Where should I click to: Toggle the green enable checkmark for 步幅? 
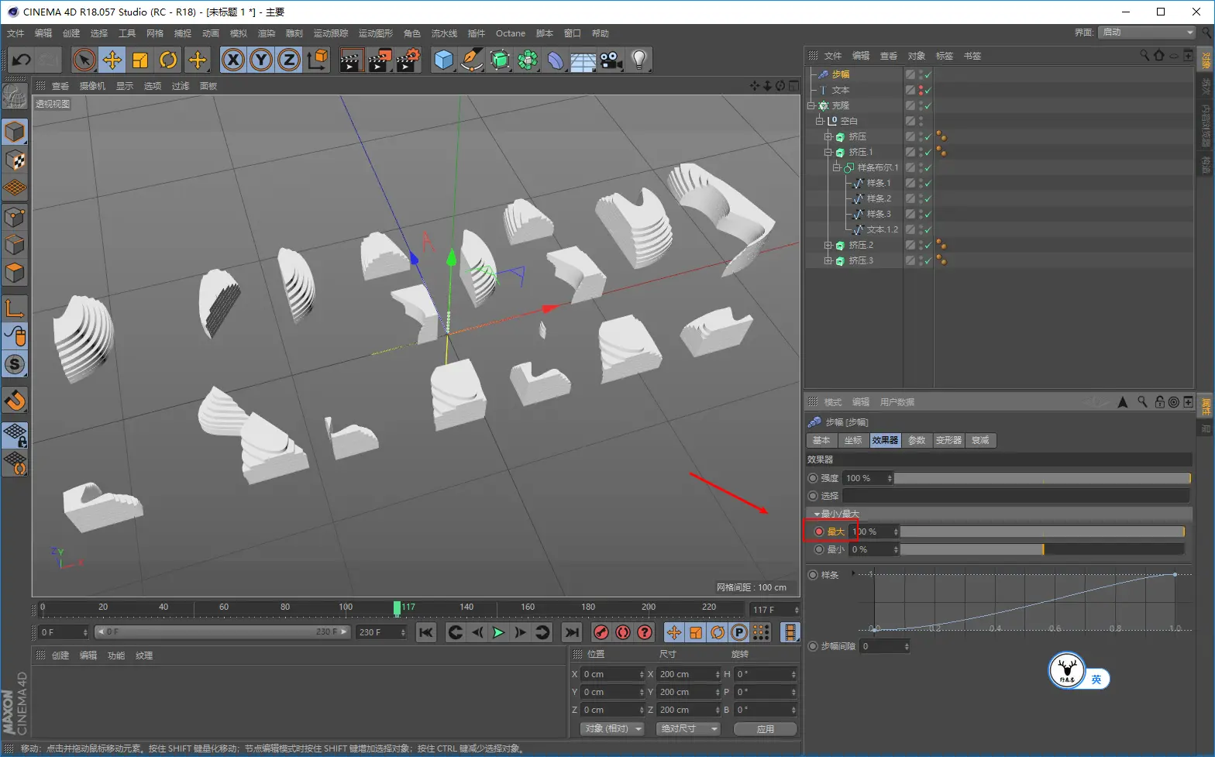click(x=928, y=74)
